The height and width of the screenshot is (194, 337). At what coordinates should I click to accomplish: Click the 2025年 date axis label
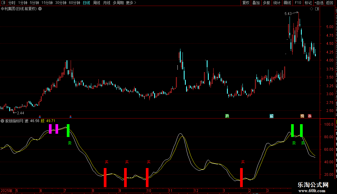[x=7, y=190]
